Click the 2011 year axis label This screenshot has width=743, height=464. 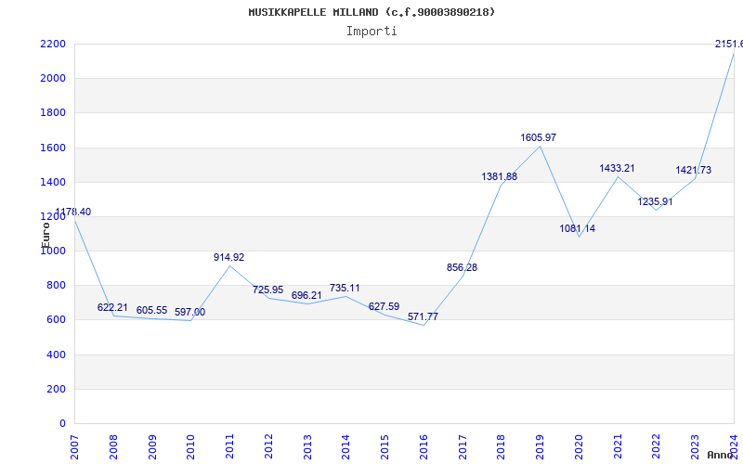click(229, 447)
